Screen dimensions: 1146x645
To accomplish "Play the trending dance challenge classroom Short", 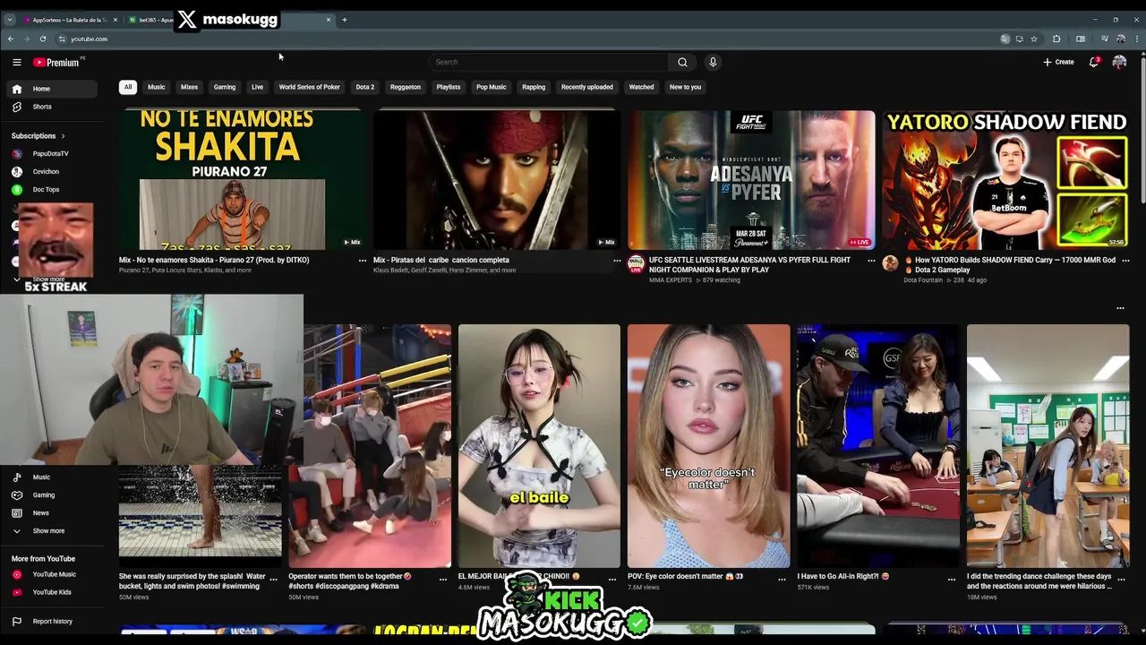I will point(1048,446).
